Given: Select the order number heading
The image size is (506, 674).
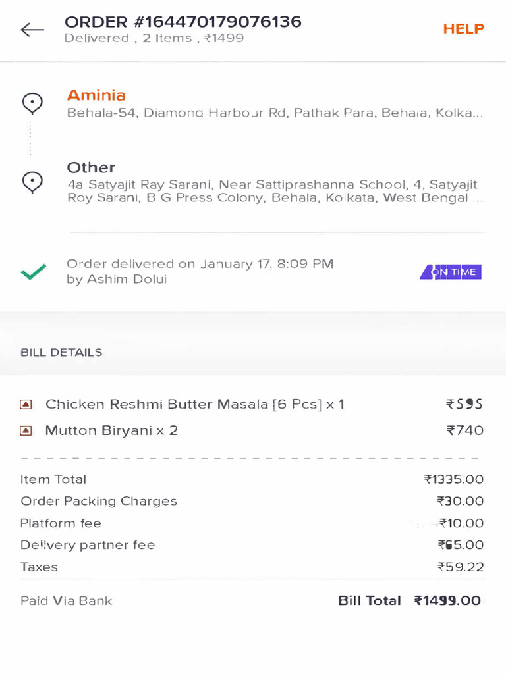Looking at the screenshot, I should point(183,22).
